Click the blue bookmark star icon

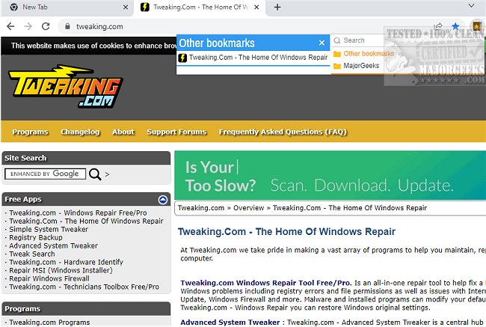coord(455,26)
